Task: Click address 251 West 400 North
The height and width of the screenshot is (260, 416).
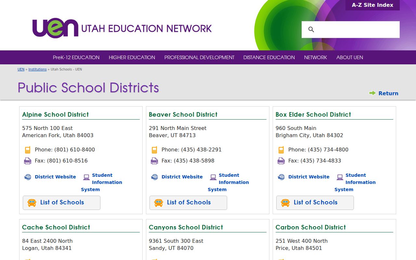Action: coord(302,241)
